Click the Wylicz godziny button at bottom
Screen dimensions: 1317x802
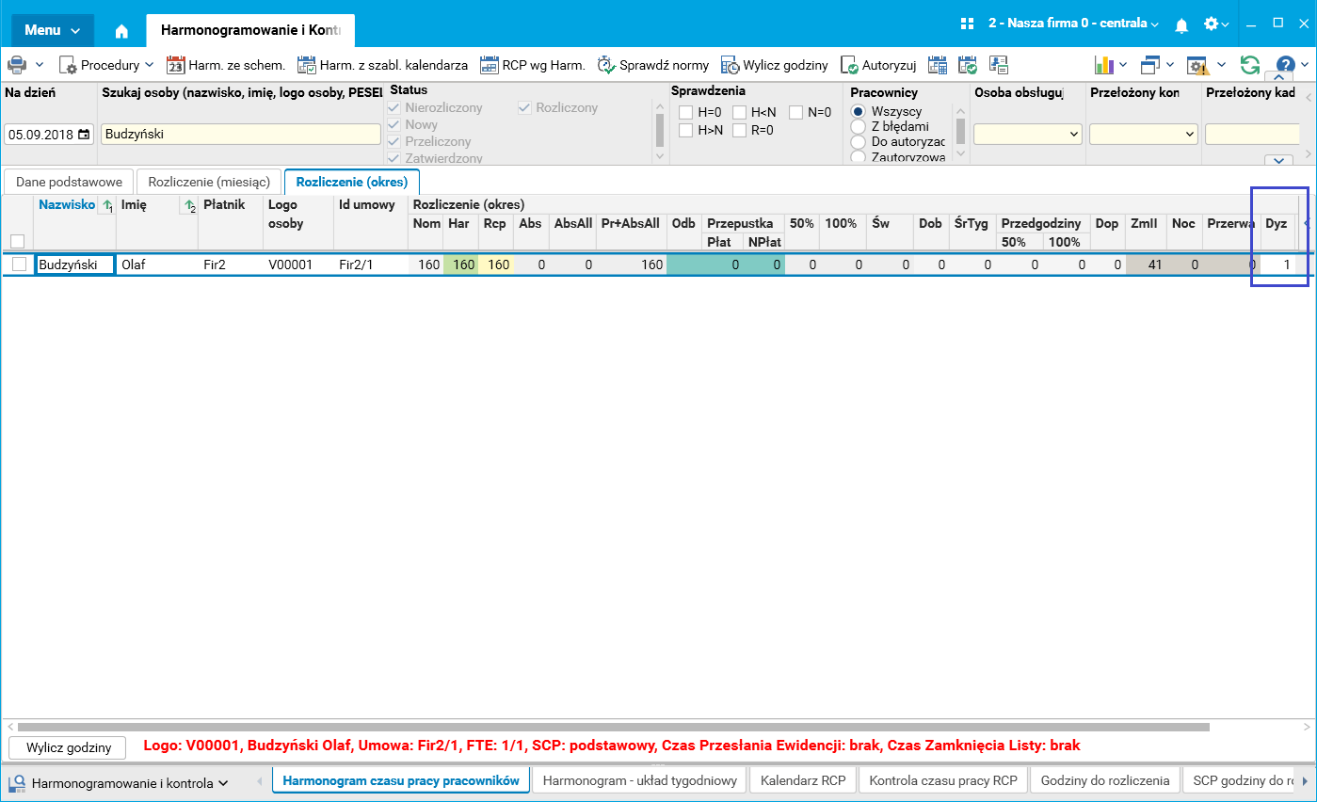pyautogui.click(x=66, y=748)
